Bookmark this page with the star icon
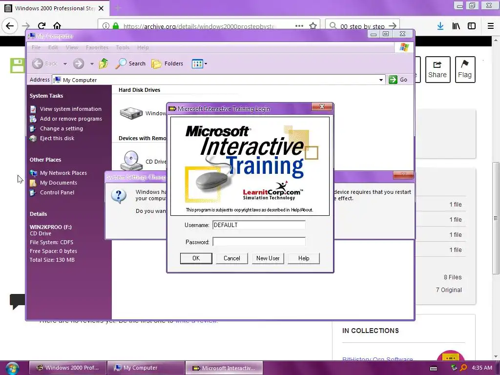 313,26
